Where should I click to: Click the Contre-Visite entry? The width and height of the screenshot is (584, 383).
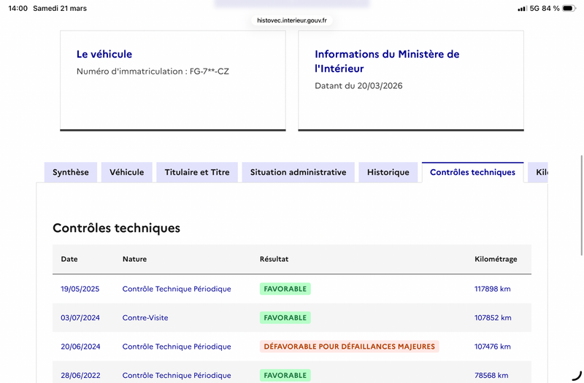point(145,318)
